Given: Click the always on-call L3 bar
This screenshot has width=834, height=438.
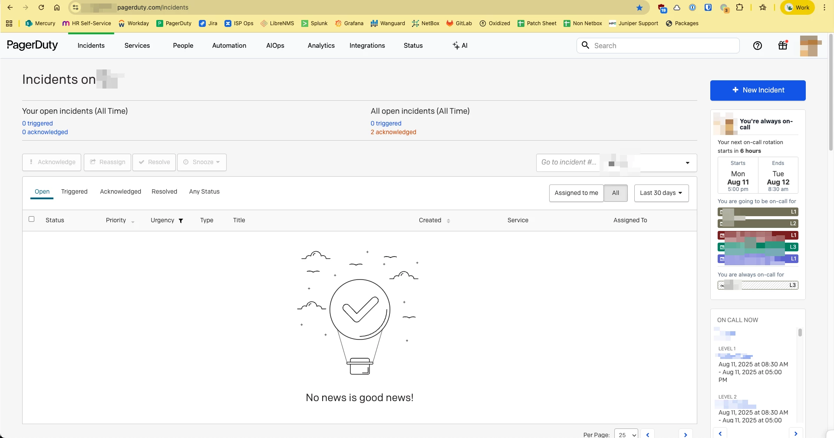Looking at the screenshot, I should click(758, 285).
